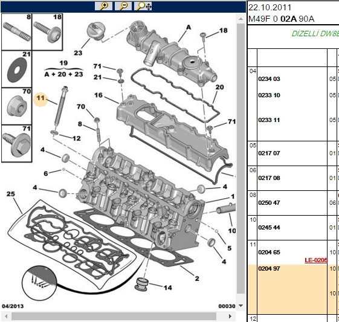Click the zoom out magnifier icon
339x322 pixels.
pos(123,6)
